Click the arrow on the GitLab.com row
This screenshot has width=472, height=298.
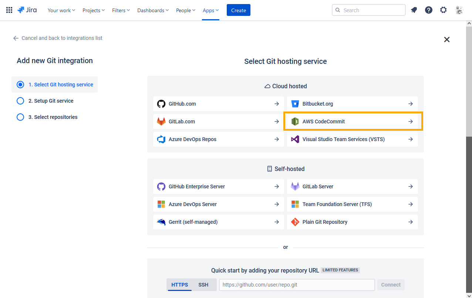click(x=277, y=121)
